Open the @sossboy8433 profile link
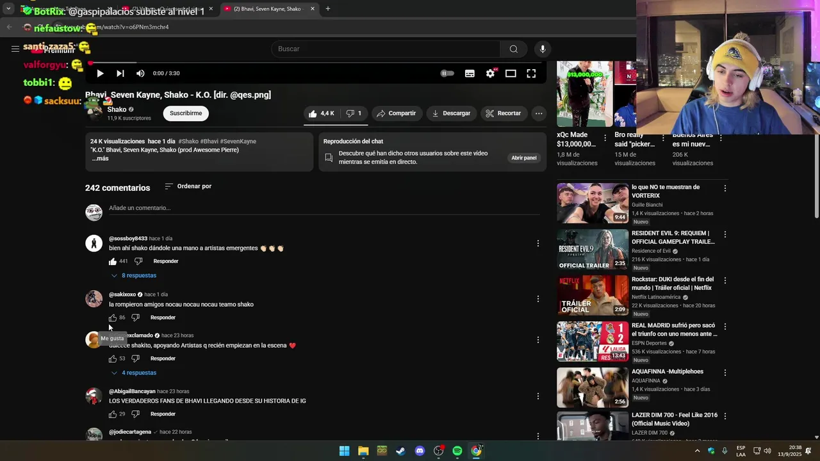The image size is (820, 461). point(128,239)
